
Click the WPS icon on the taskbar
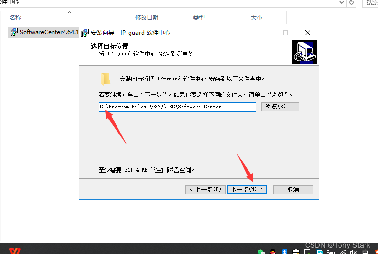(x=15, y=251)
